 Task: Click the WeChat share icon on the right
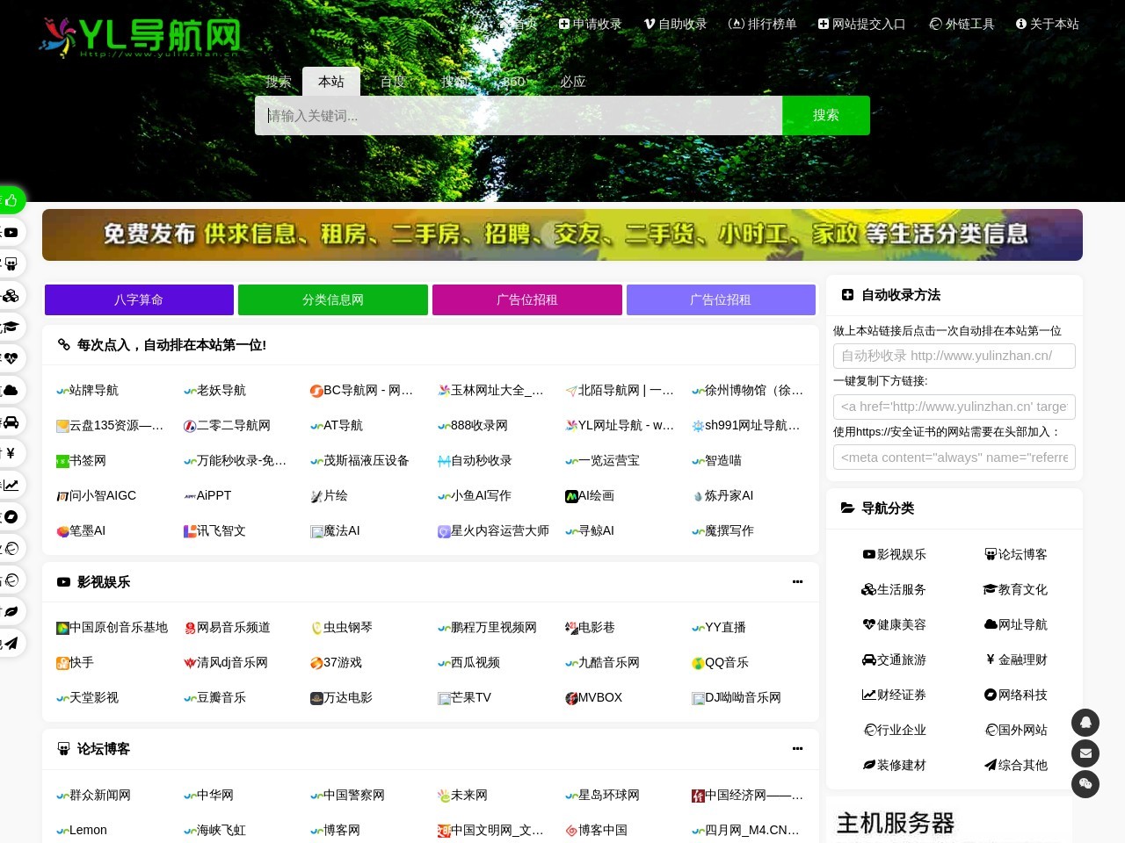click(1085, 784)
